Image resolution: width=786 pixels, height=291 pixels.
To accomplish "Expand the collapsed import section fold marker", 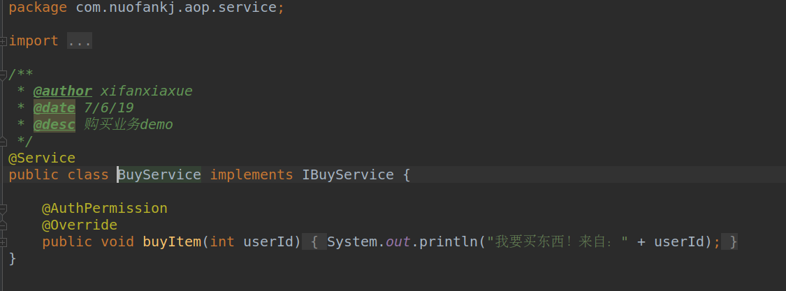I will point(3,41).
